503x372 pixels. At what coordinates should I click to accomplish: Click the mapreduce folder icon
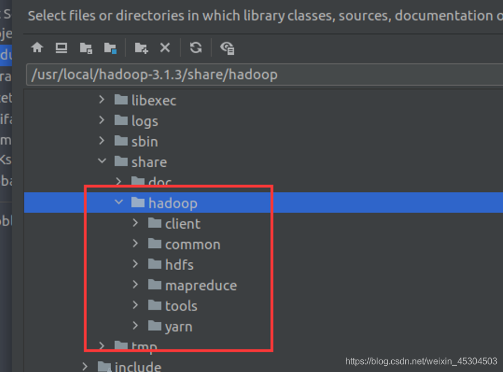tap(155, 284)
